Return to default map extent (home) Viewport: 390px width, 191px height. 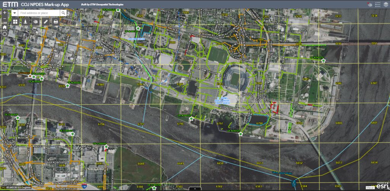pos(5,27)
